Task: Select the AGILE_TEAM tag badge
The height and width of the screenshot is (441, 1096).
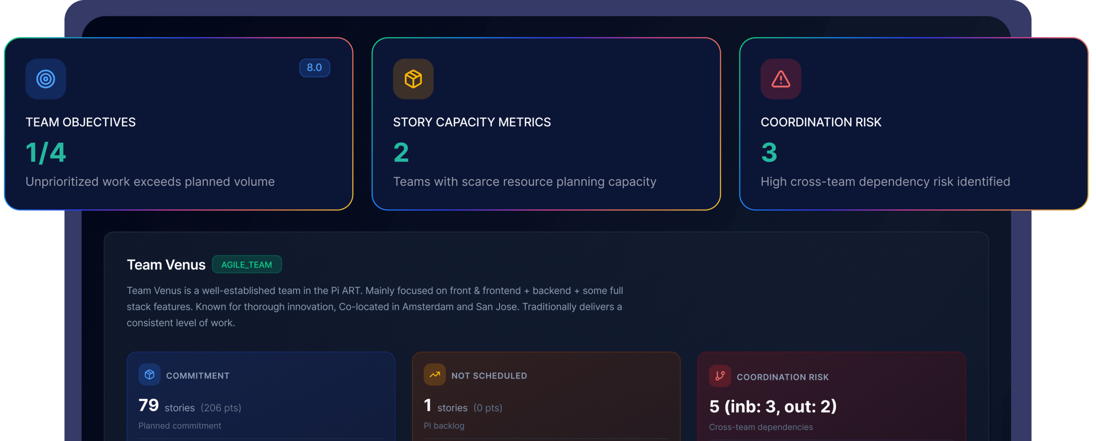Action: tap(247, 264)
